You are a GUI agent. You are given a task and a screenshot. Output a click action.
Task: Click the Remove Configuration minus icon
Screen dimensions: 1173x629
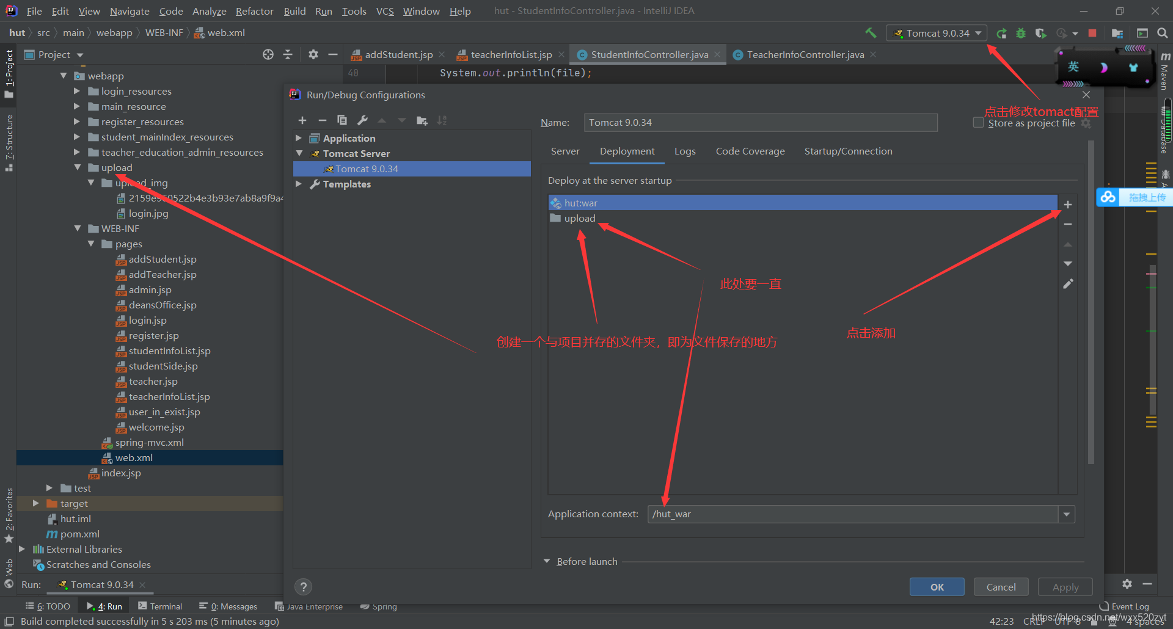[x=323, y=120]
